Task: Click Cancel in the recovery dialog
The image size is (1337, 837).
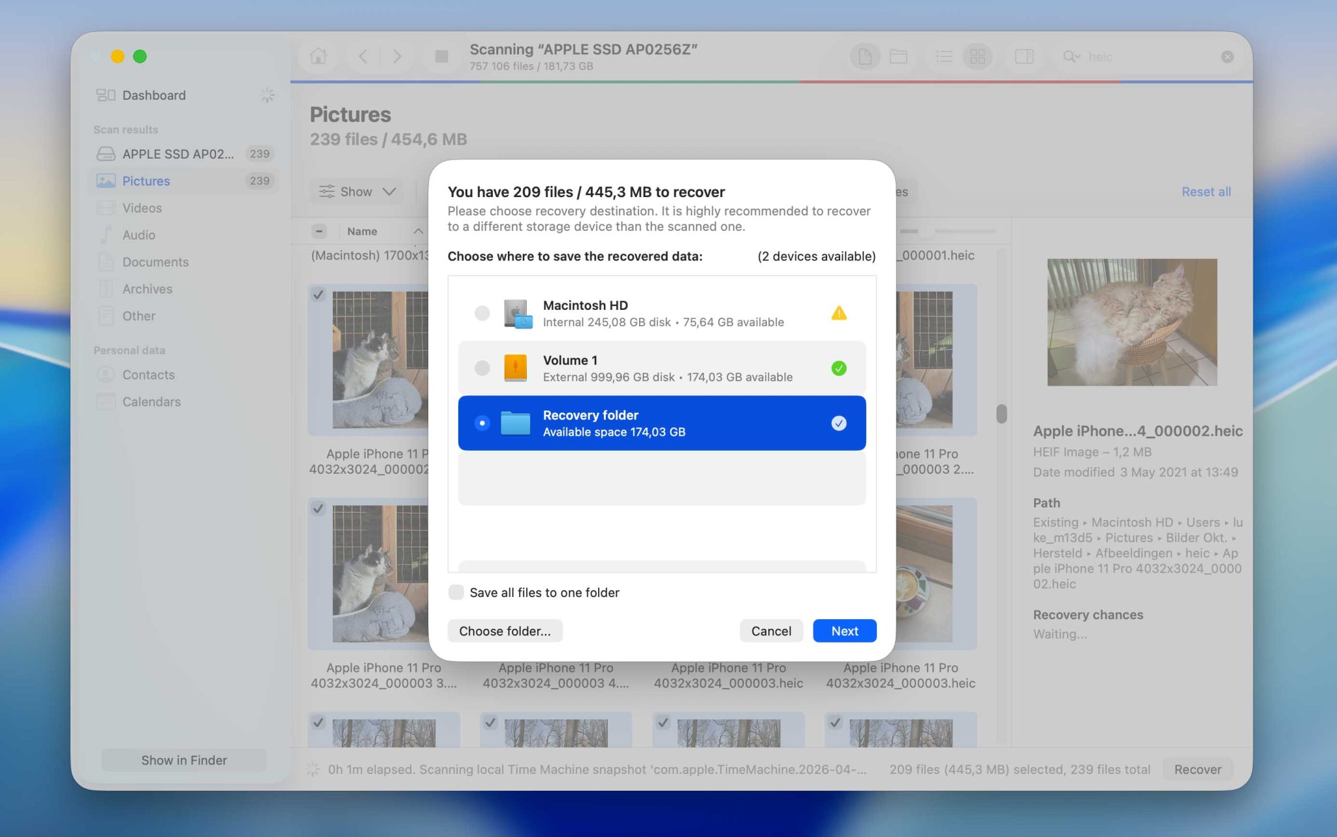Action: (x=771, y=631)
